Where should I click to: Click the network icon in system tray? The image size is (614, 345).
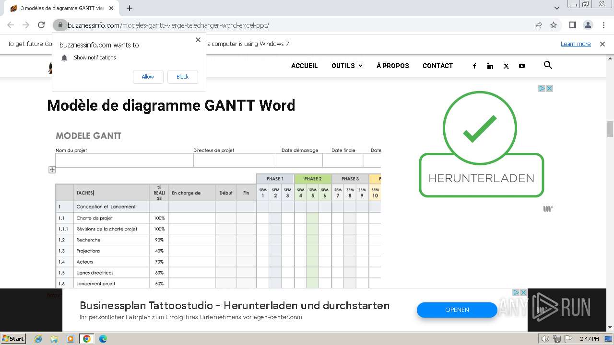(x=556, y=339)
